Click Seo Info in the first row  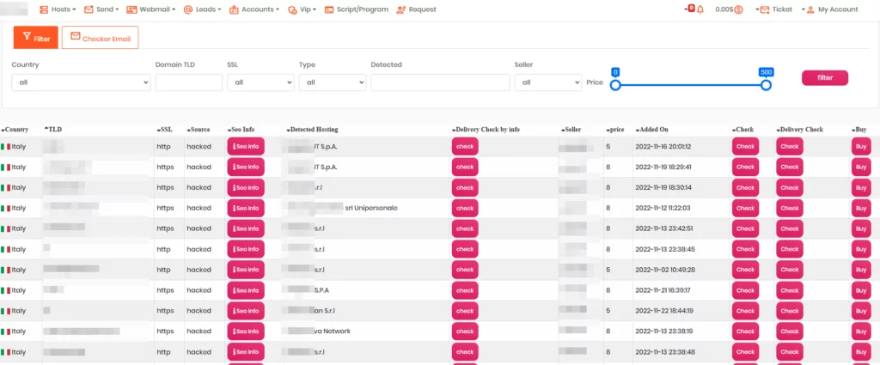[246, 147]
